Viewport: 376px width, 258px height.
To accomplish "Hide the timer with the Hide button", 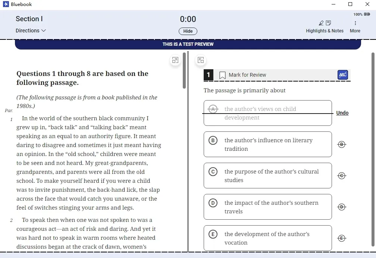I will 188,31.
